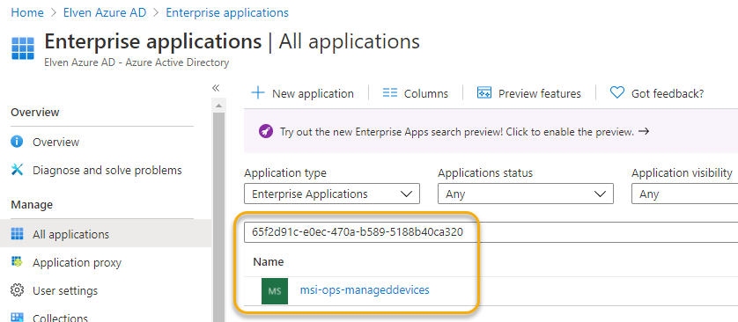Click the heart icon for feedback
The height and width of the screenshot is (322, 738).
617,92
